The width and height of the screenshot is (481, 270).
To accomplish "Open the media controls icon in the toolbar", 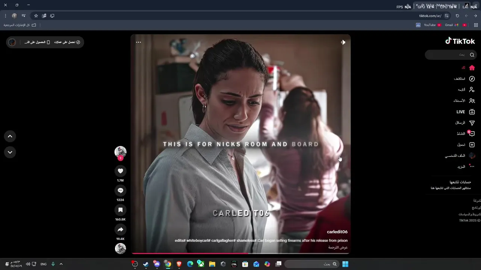I will 24,16.
